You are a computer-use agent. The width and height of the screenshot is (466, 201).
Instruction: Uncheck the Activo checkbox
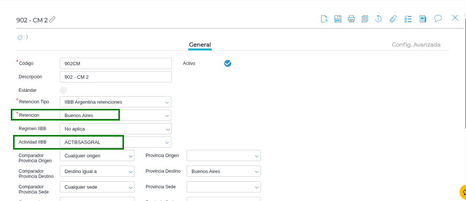coord(228,63)
